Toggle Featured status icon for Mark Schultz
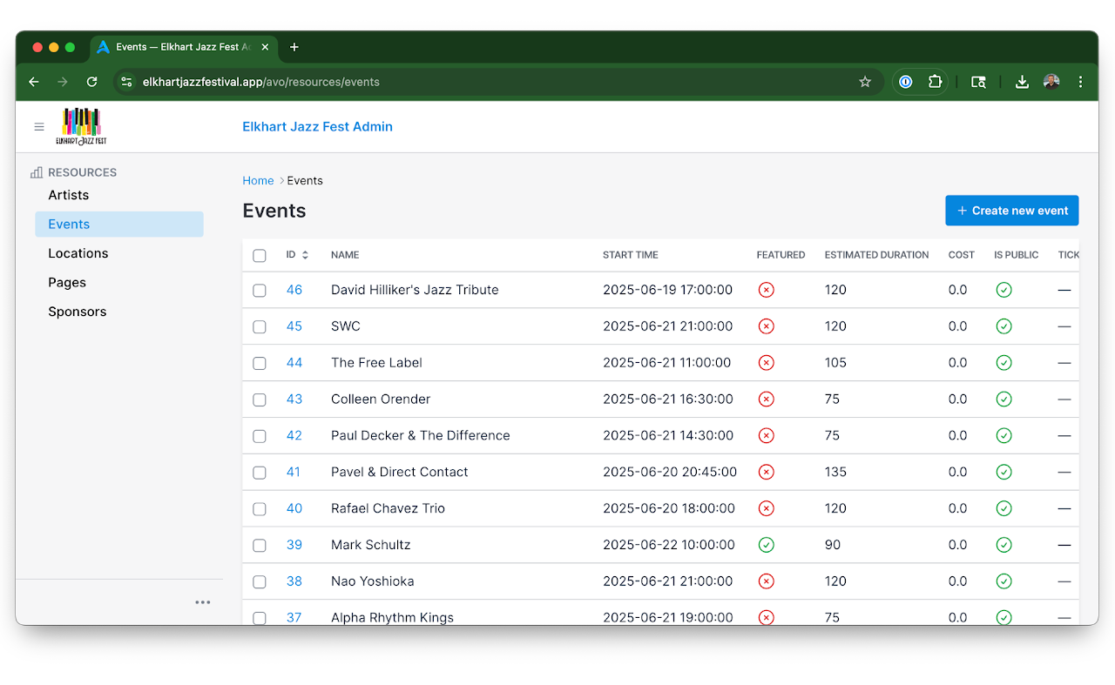Image resolution: width=1115 pixels, height=685 pixels. [x=766, y=544]
